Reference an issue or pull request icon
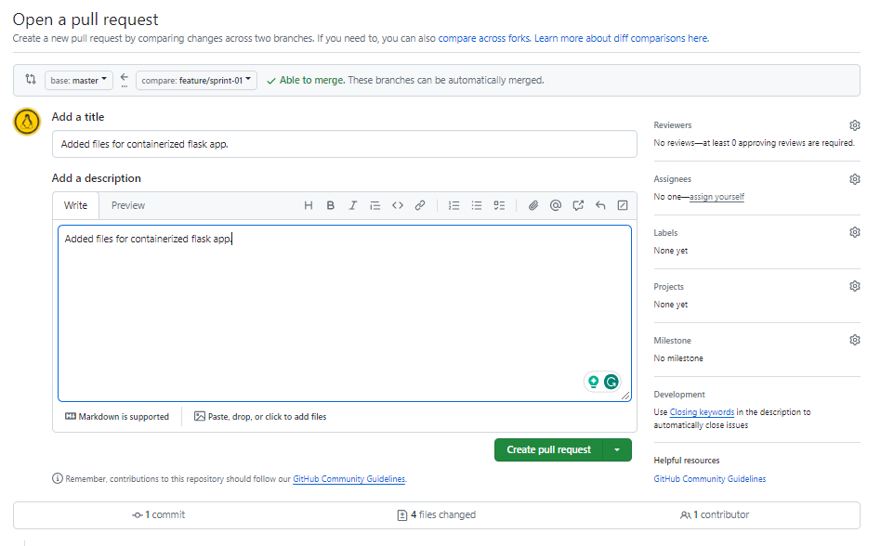 tap(578, 205)
